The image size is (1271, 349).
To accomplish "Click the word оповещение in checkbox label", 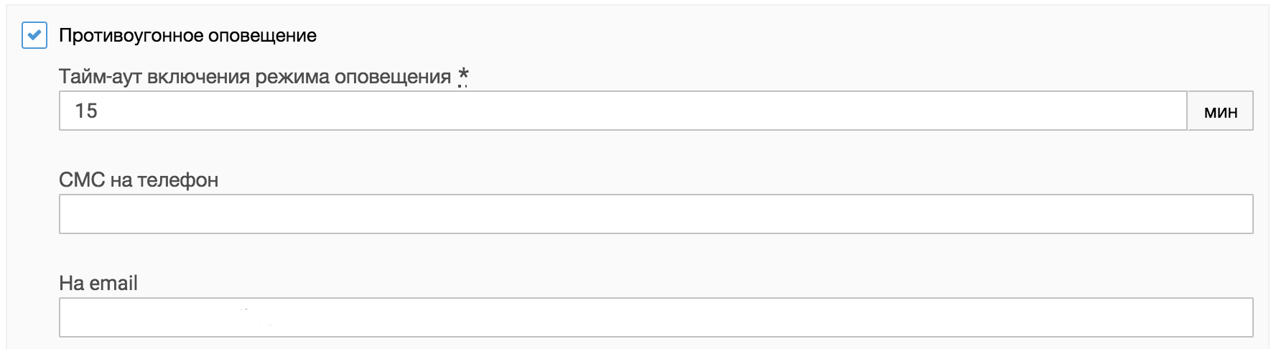I will pos(262,35).
